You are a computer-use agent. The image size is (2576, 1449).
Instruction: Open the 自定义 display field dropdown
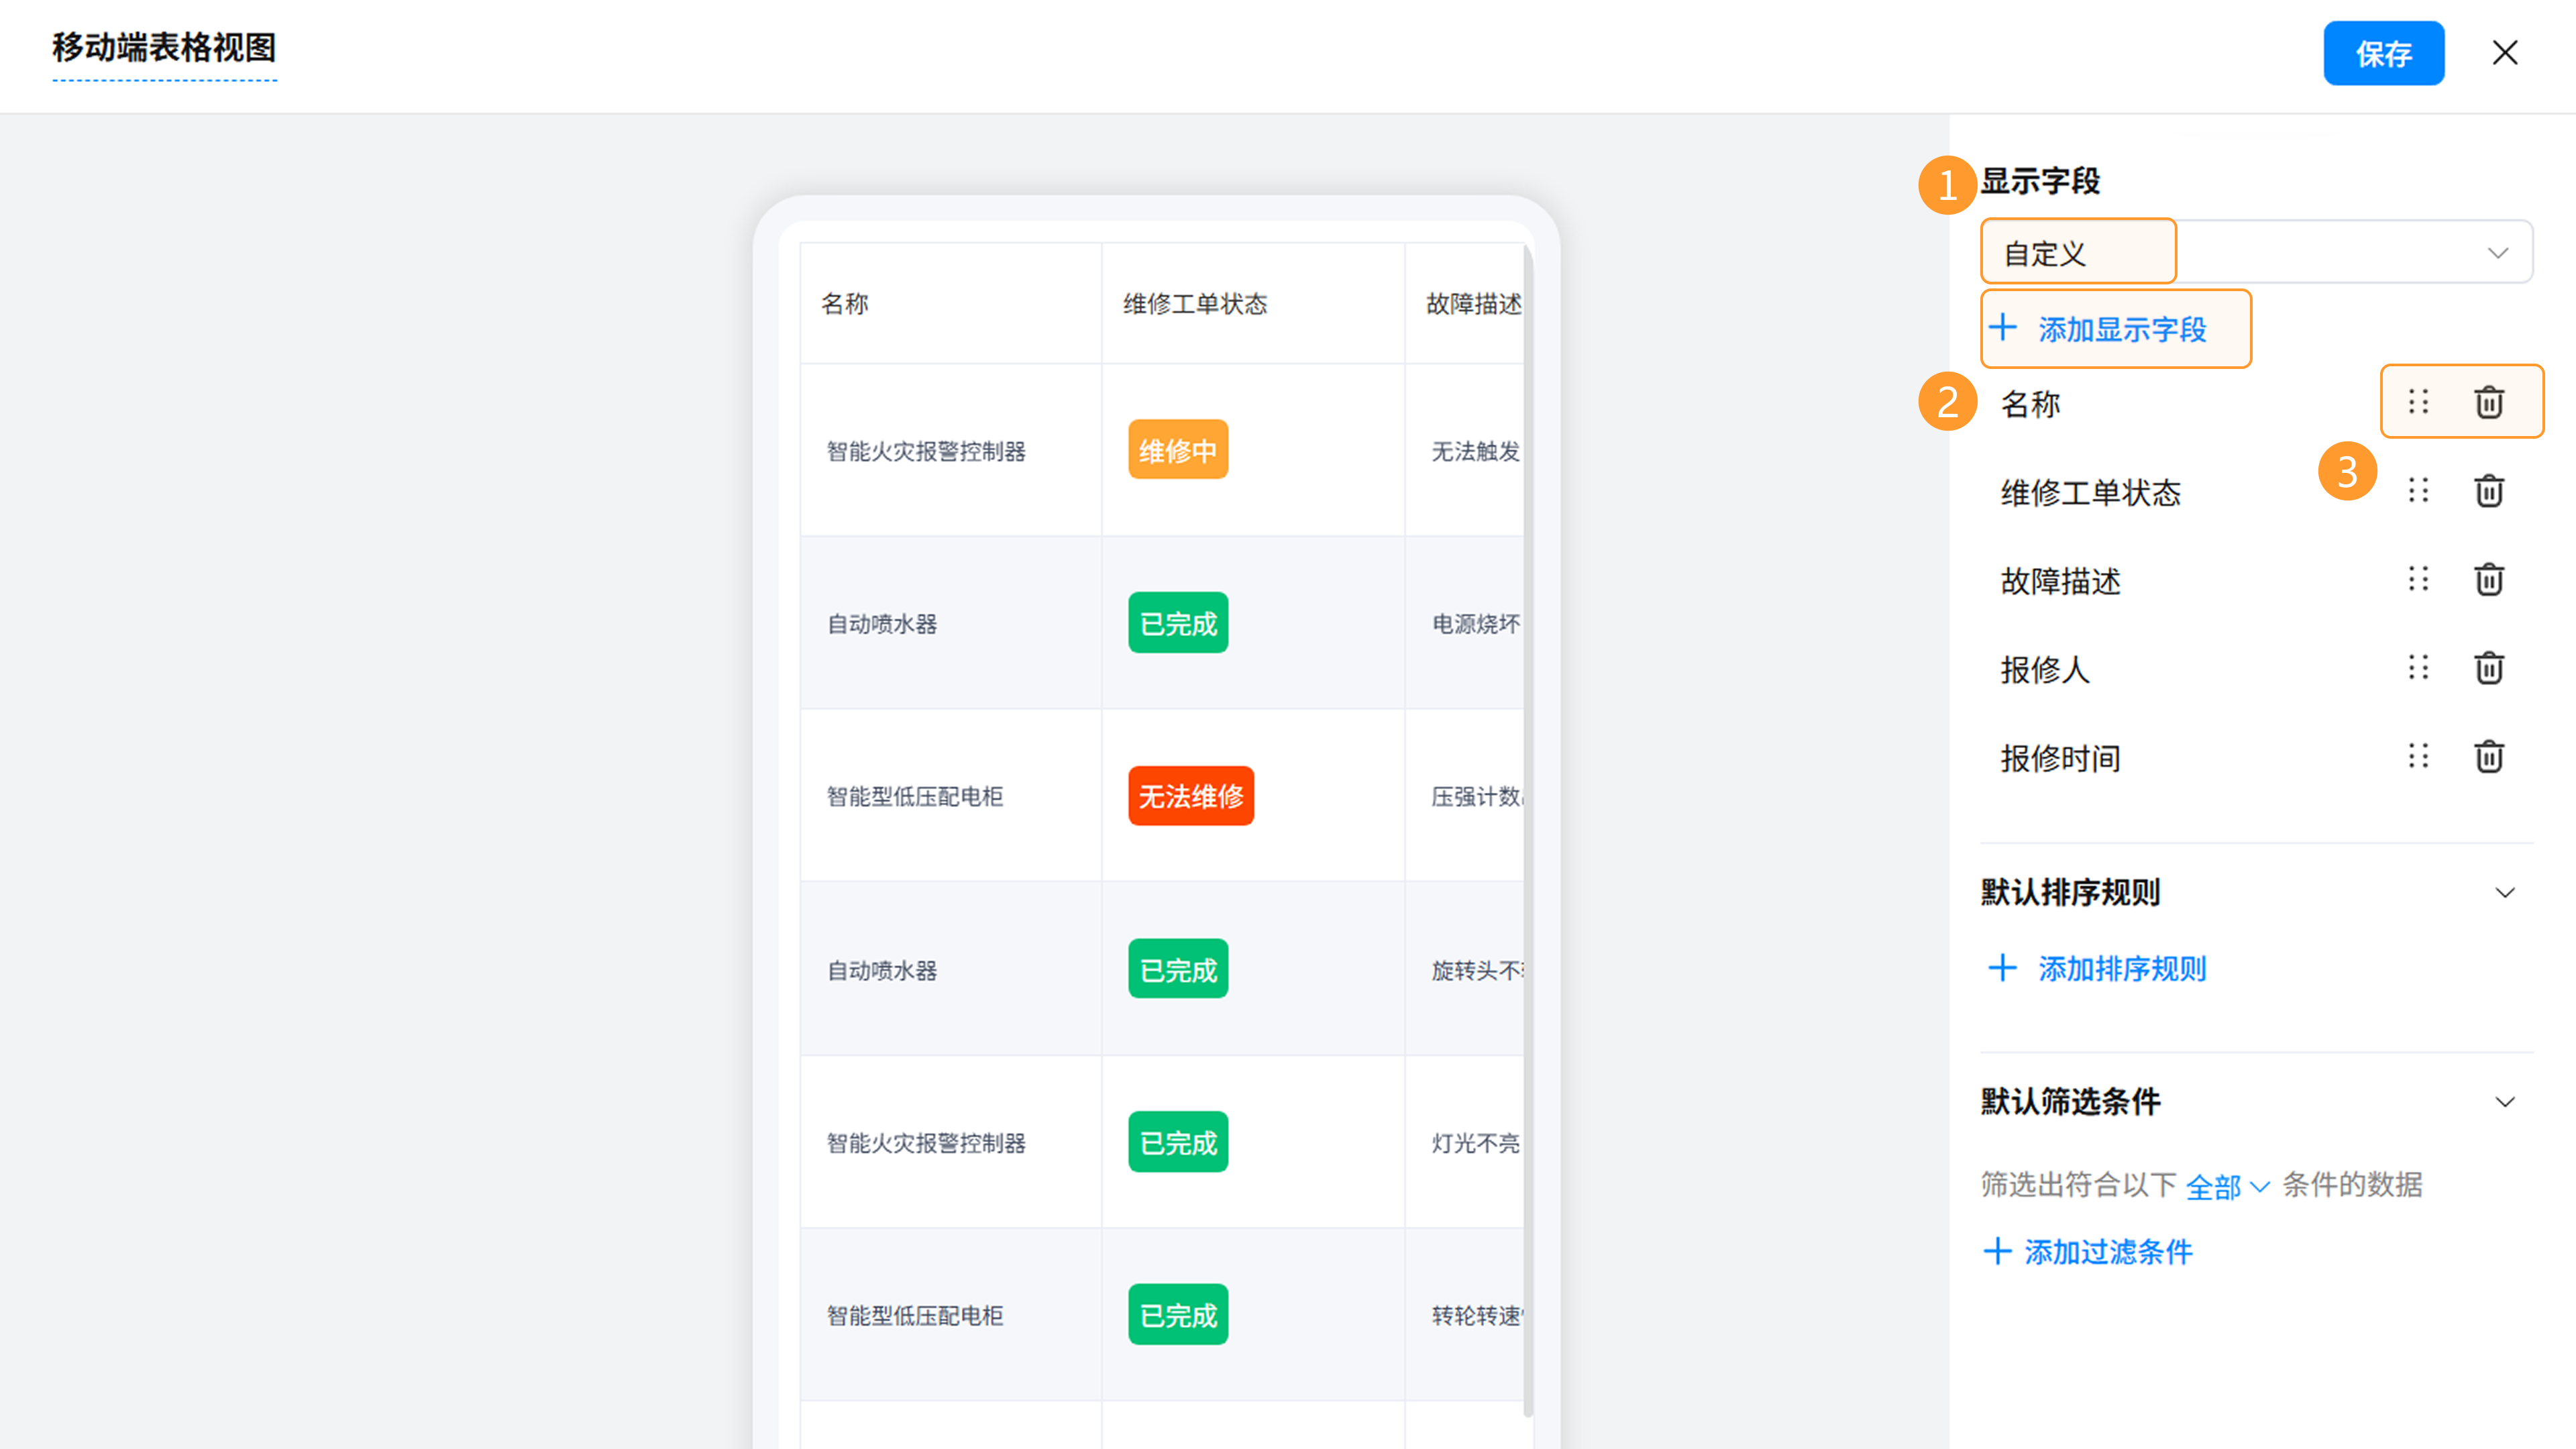click(x=2256, y=253)
